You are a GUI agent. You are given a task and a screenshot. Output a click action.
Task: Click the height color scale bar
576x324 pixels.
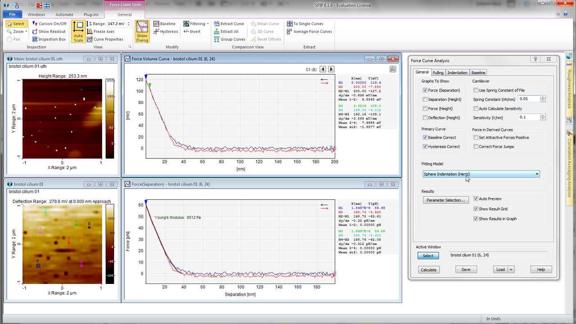110,119
